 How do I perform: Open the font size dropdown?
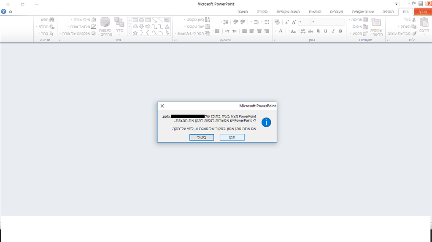(x=300, y=22)
